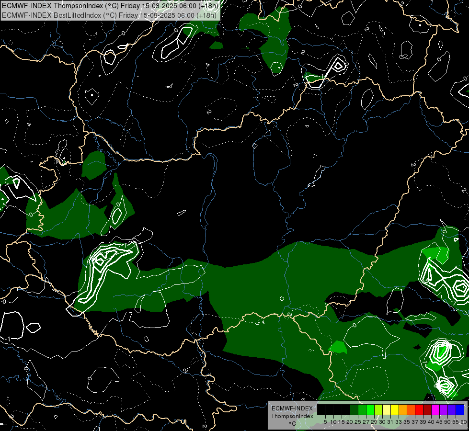469x431 pixels.
Task: Pick the purple 45–50 legend swatch
Action: (444, 409)
